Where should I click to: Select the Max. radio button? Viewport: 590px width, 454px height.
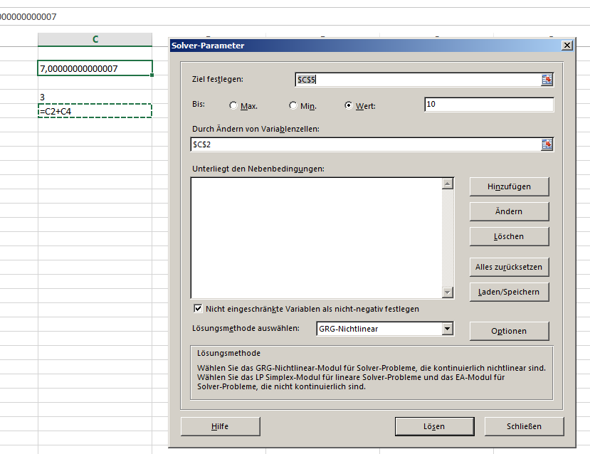point(234,106)
